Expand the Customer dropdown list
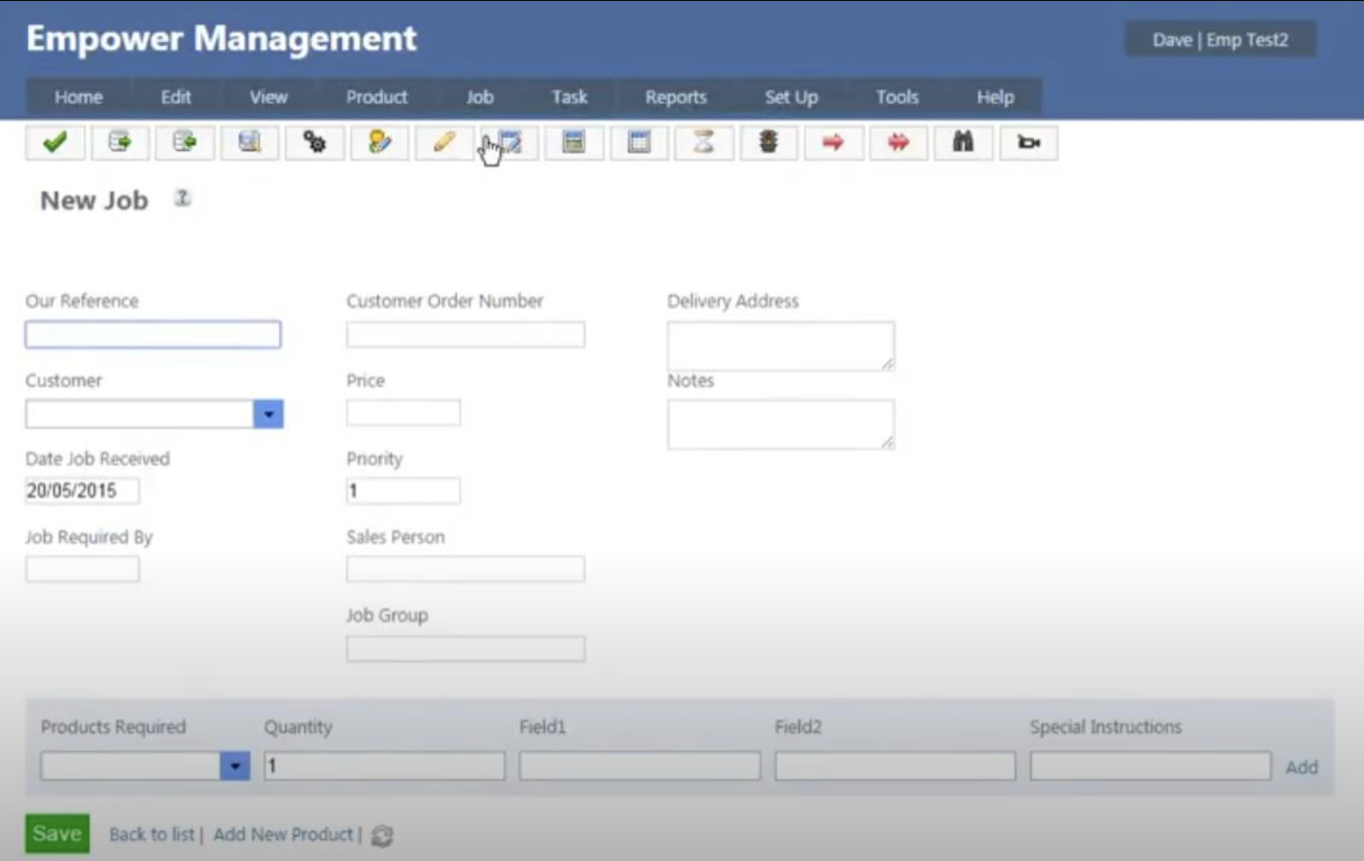 click(x=268, y=414)
